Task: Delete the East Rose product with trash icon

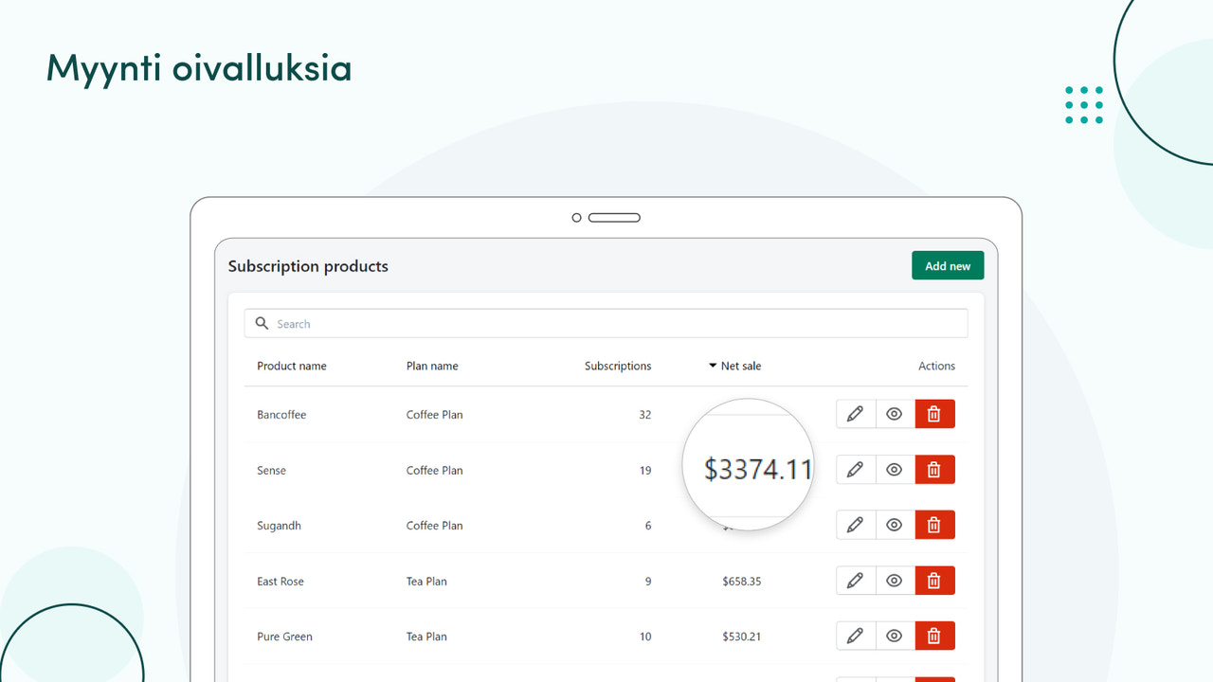Action: 934,581
